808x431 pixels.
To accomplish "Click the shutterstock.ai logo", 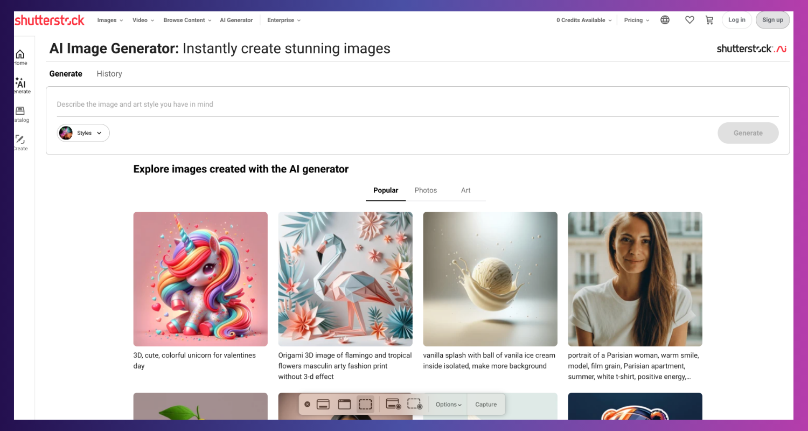I will click(x=751, y=48).
